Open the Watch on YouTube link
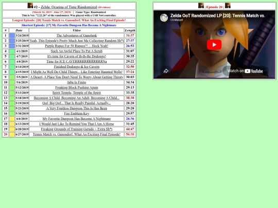The width and height of the screenshot is (278, 208). click(245, 71)
